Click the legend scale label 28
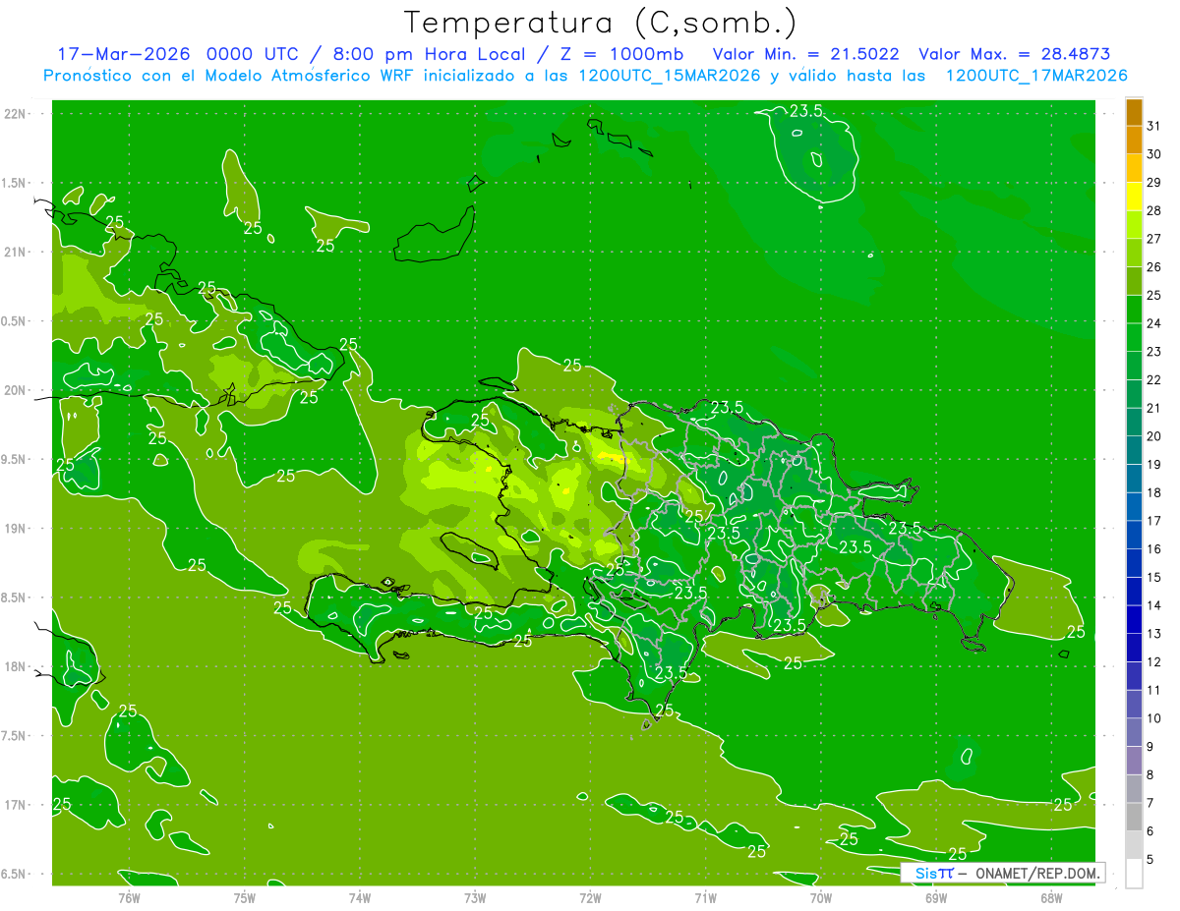The image size is (1180, 911). pyautogui.click(x=1153, y=210)
